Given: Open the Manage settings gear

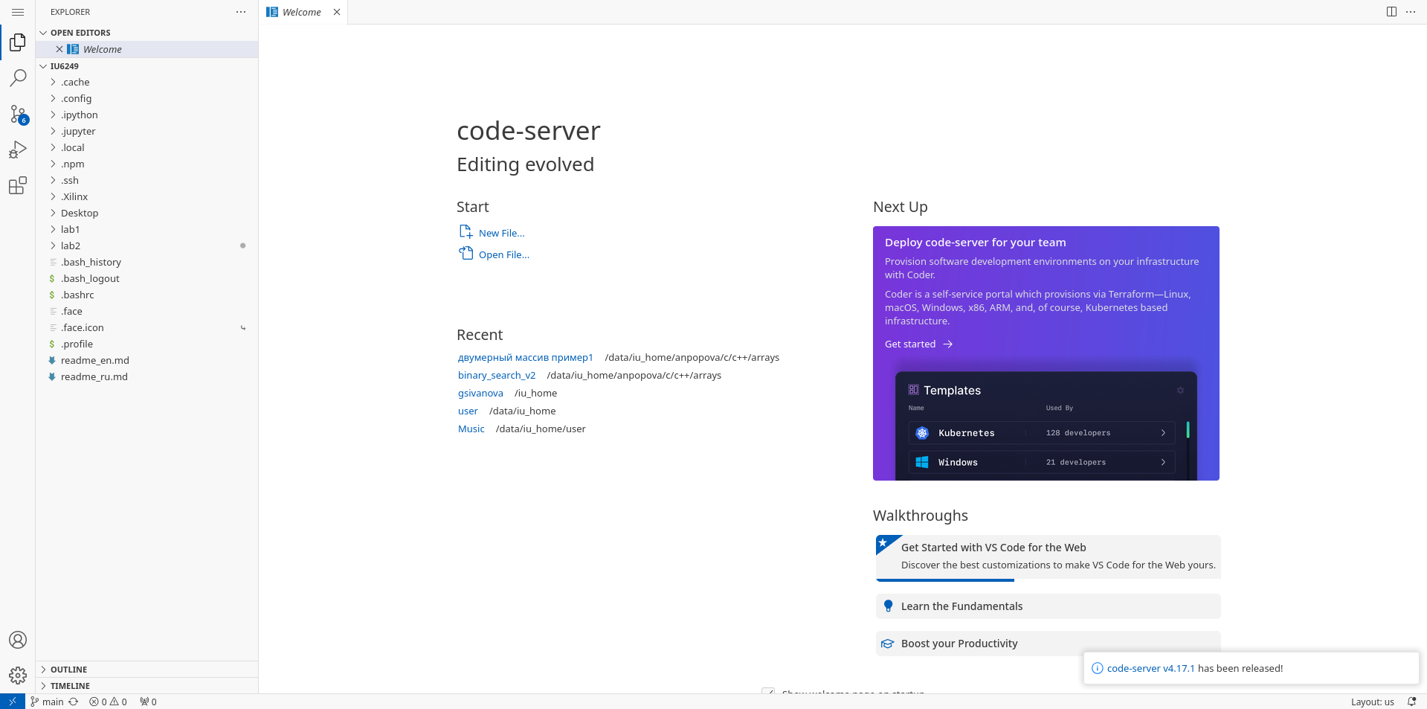Looking at the screenshot, I should coord(18,675).
